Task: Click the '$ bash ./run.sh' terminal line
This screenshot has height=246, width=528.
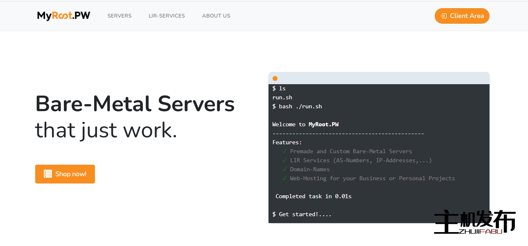Action: [297, 106]
